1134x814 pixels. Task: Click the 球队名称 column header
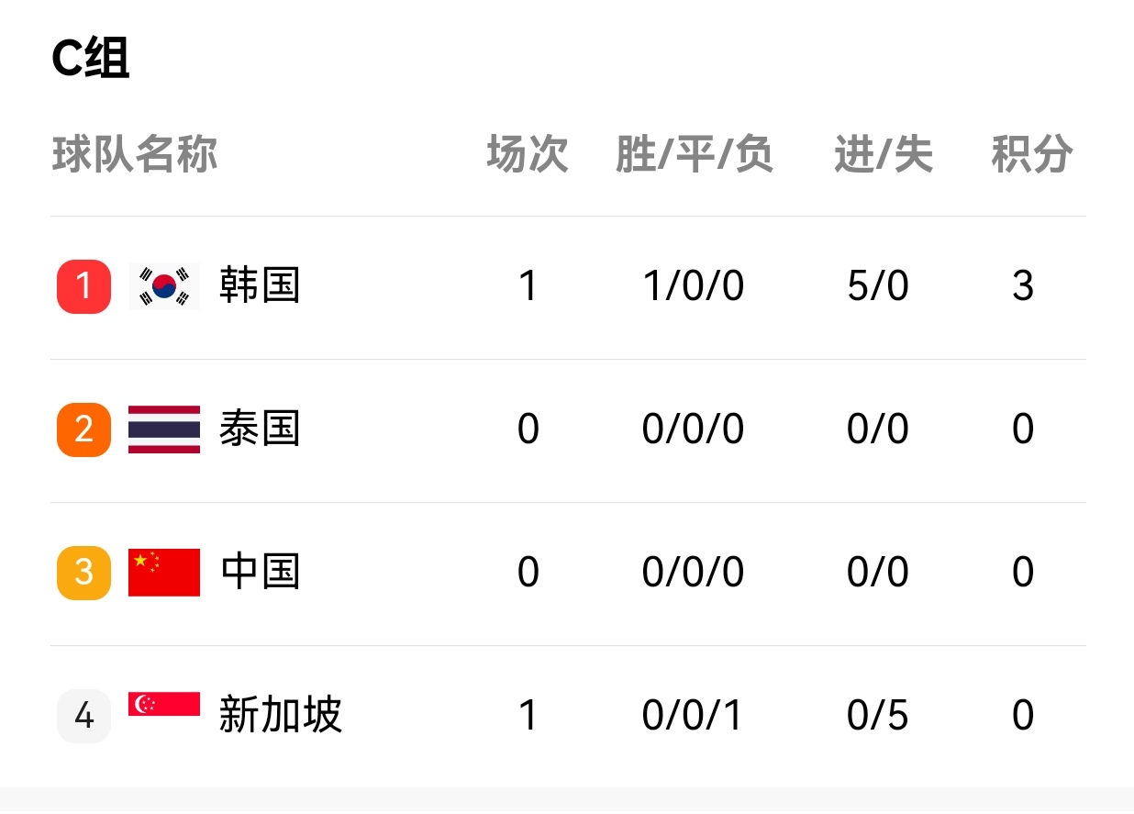tap(135, 154)
